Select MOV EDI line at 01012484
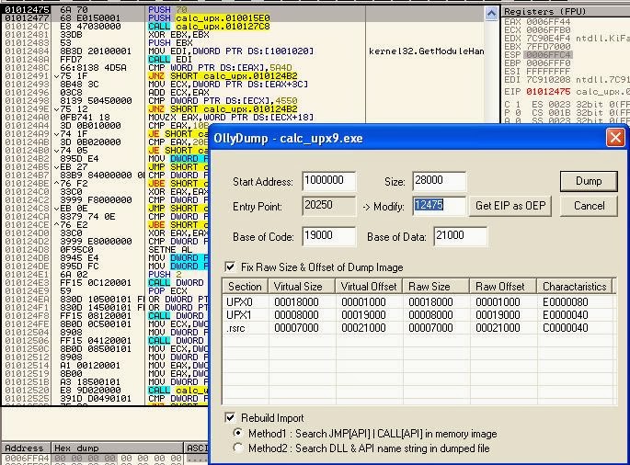Viewport: 630px width, 465px height. coord(243,51)
